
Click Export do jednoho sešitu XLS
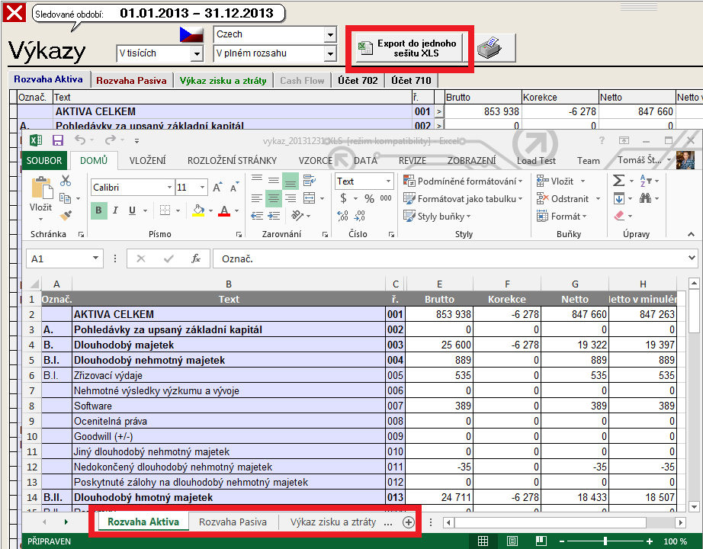tap(409, 48)
